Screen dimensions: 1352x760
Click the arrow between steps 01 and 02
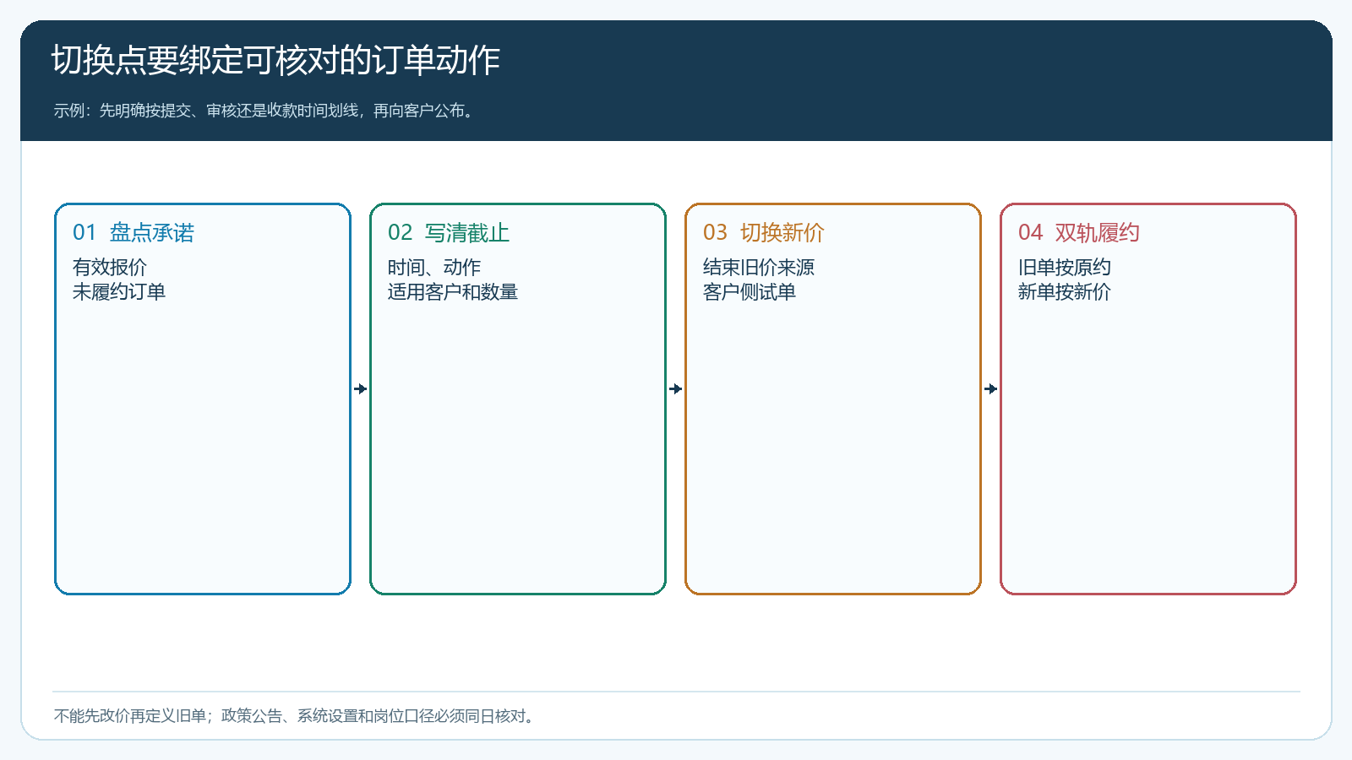(361, 389)
